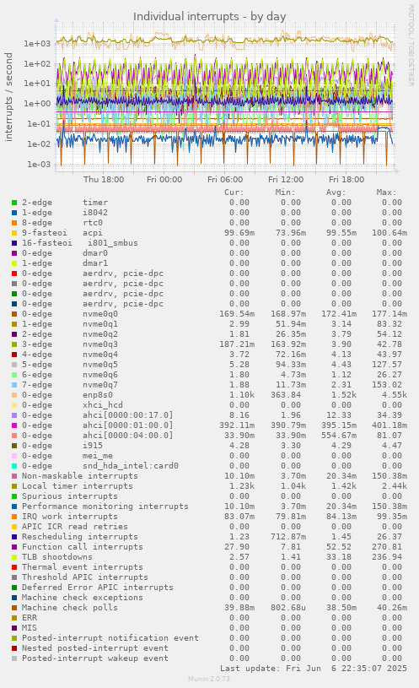Click the enp8s0 legend color square
This screenshot has width=419, height=688.
[14, 395]
